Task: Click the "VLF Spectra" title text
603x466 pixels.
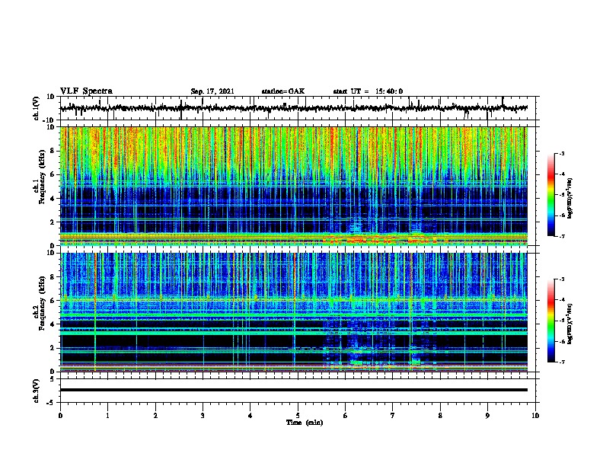Action: tap(86, 91)
